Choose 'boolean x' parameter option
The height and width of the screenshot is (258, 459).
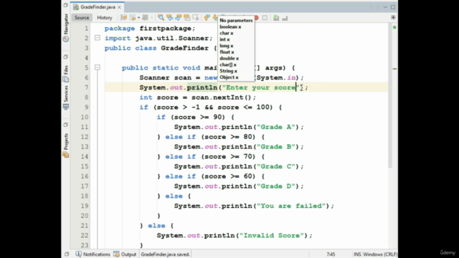[230, 27]
